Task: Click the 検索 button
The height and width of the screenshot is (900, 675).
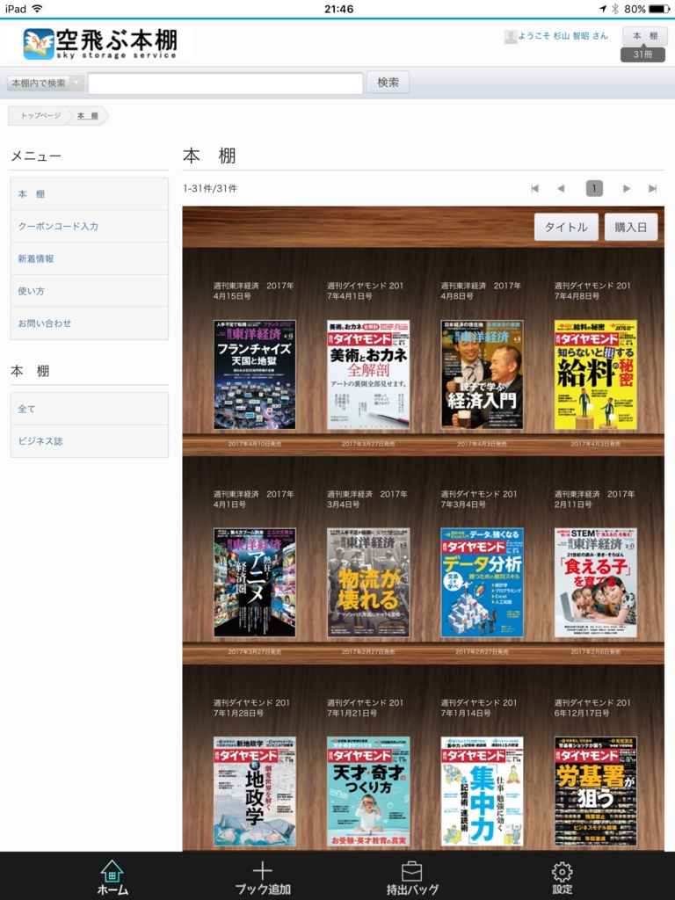Action: 388,83
